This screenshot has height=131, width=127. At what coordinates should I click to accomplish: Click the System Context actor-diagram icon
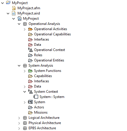pos(30,92)
